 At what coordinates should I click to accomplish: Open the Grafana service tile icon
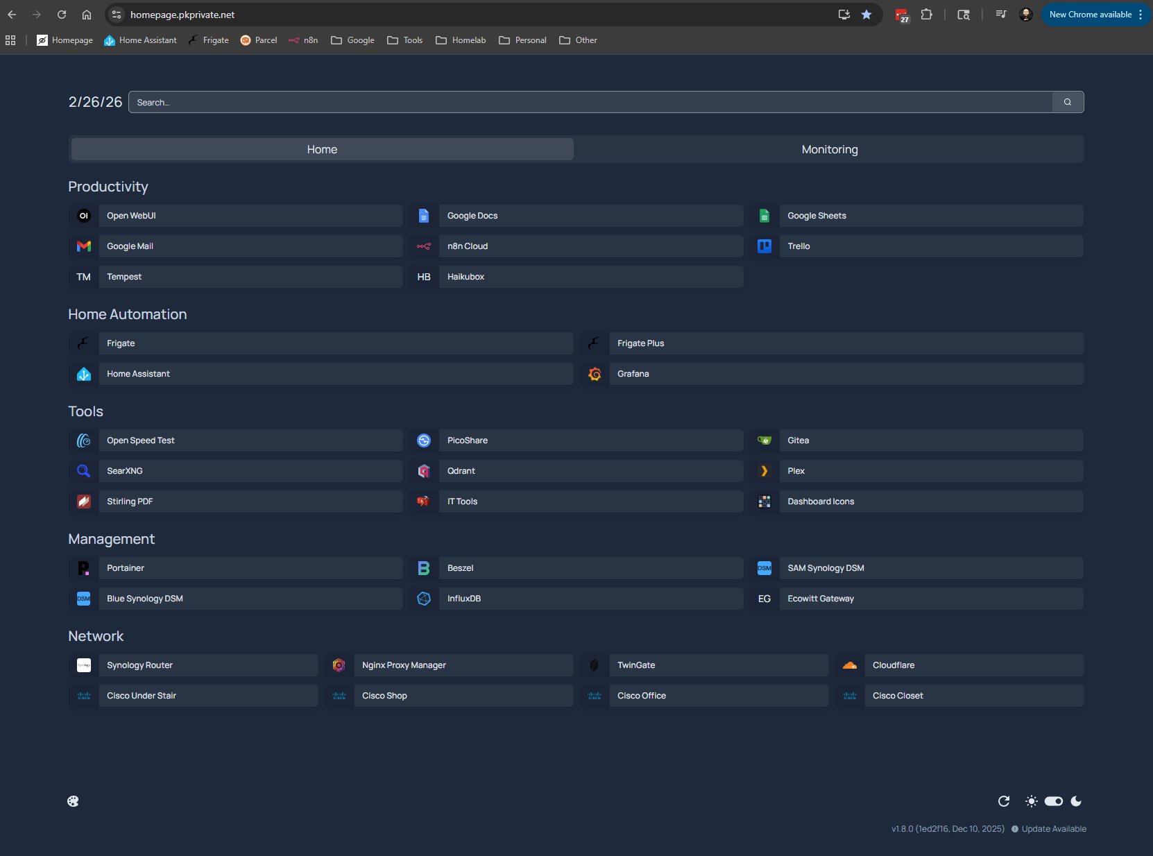[x=595, y=373]
